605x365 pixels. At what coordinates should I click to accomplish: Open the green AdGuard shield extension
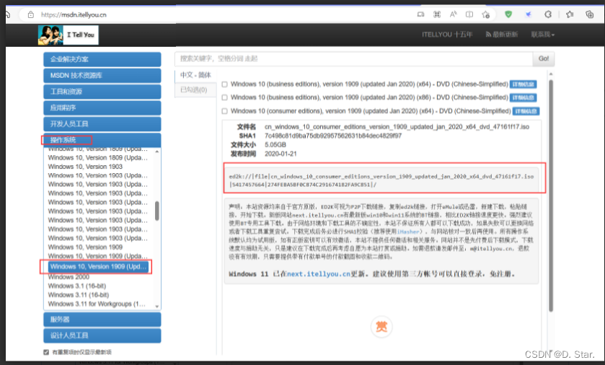508,14
